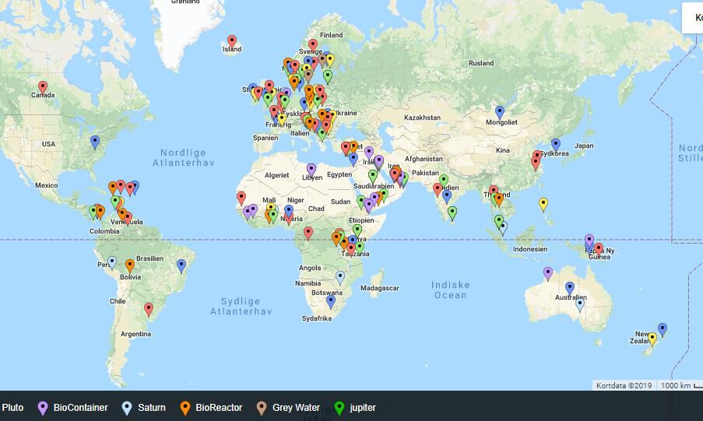Click the jupiter legend label
The width and height of the screenshot is (703, 421).
[363, 408]
